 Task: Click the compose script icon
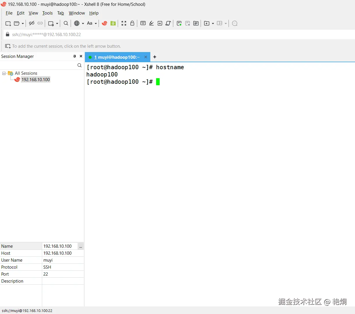(168, 23)
